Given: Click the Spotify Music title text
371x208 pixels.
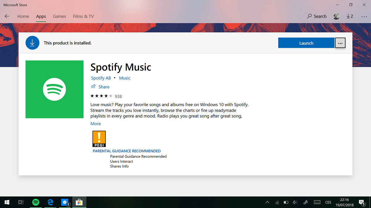Looking at the screenshot, I should pyautogui.click(x=121, y=67).
